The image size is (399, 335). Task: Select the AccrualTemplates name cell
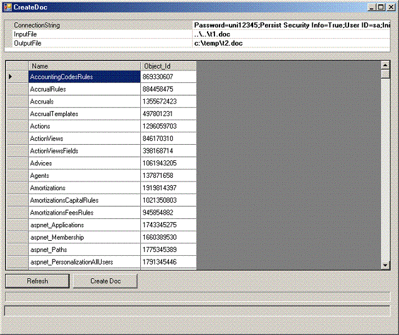click(x=85, y=114)
